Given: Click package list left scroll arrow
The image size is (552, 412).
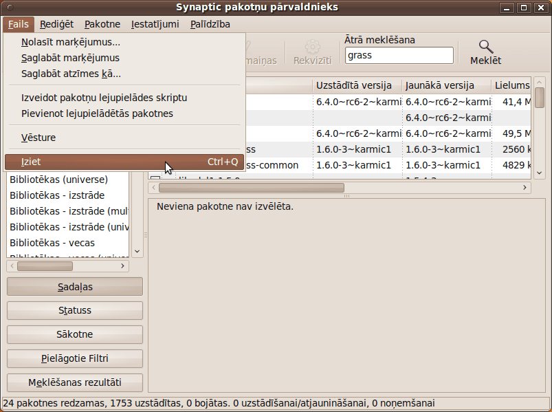Looking at the screenshot, I should click(153, 188).
